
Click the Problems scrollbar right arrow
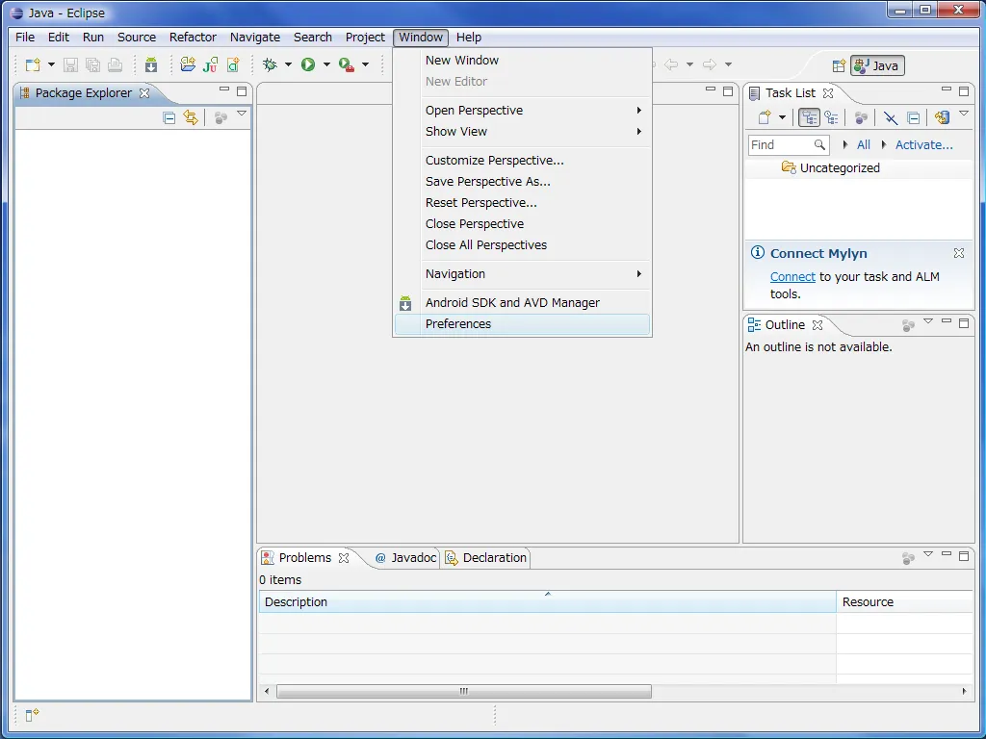tap(965, 691)
